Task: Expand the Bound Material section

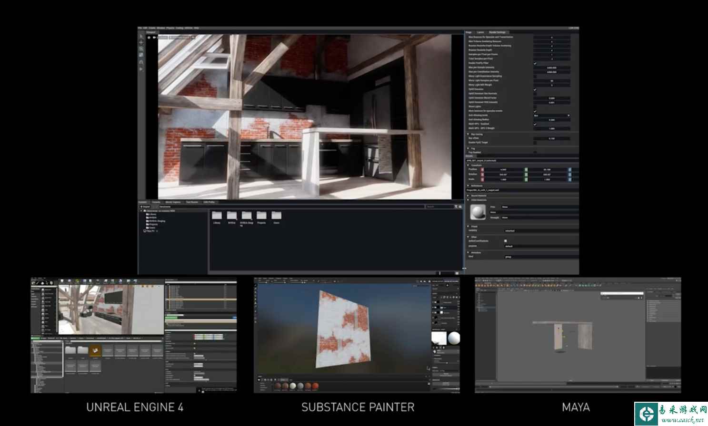Action: tap(468, 196)
